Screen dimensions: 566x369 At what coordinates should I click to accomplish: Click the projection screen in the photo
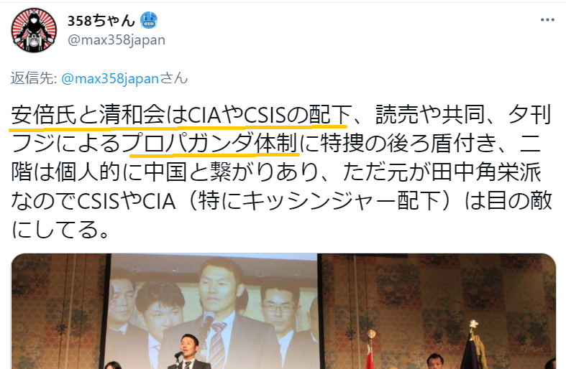point(214,312)
